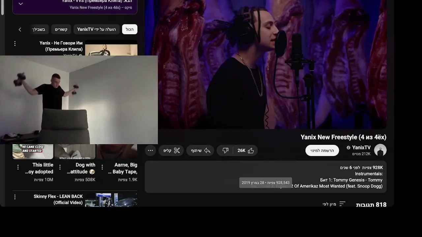Click the 'Instrumentals:' description line
422x237 pixels.
click(369, 174)
